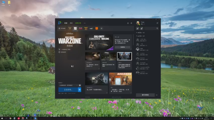Select the Black Ops Cold War icon
214x120 pixels.
click(81, 28)
